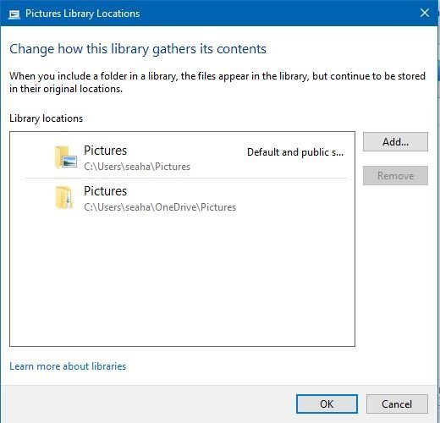Click the greyed-out Remove button
Image resolution: width=440 pixels, height=423 pixels.
[395, 176]
